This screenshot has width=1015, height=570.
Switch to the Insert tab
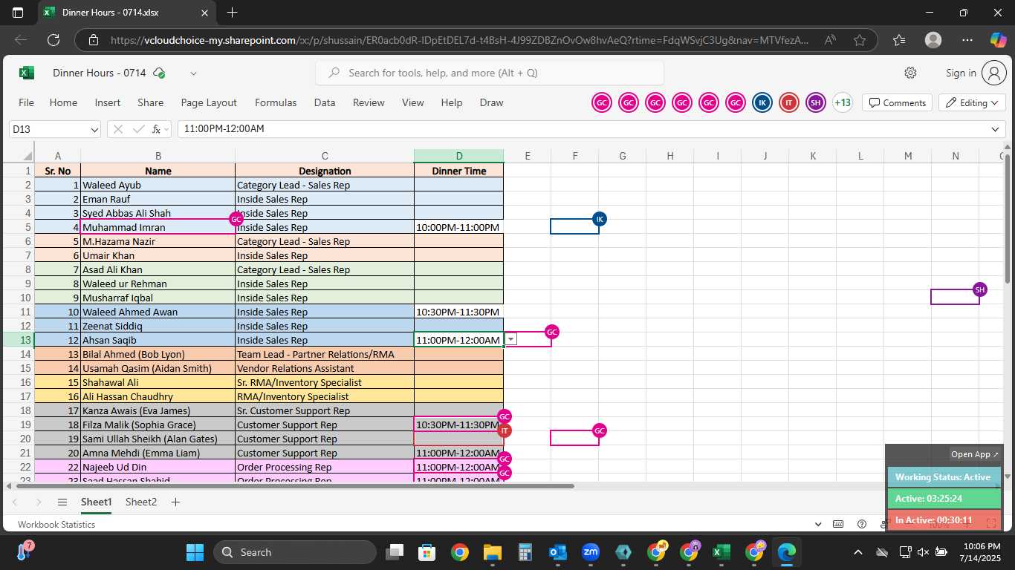108,102
